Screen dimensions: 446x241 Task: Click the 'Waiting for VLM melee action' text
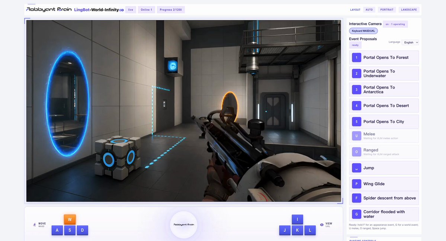tap(381, 138)
